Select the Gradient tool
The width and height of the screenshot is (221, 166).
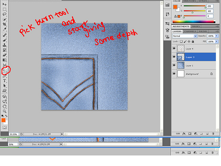click(4, 60)
